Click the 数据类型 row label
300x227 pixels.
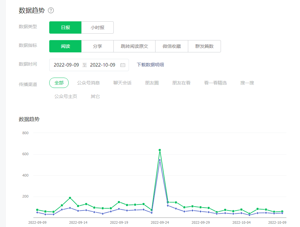click(28, 27)
